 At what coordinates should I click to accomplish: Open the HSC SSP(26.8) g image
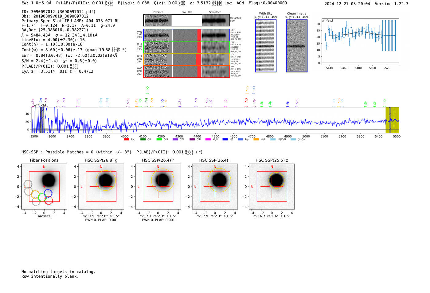click(x=101, y=187)
